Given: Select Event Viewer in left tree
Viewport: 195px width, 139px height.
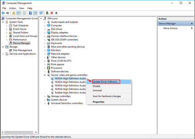Looking at the screenshot, I should coord(20,29).
